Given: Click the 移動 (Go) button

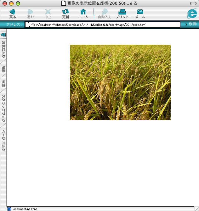Looking at the screenshot, I should coord(191,24).
